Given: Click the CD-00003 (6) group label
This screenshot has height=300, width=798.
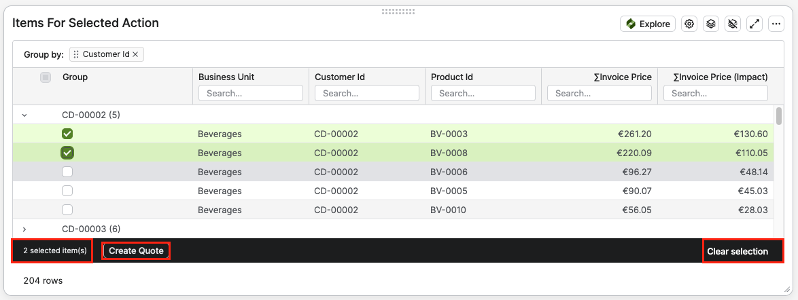Looking at the screenshot, I should 91,229.
